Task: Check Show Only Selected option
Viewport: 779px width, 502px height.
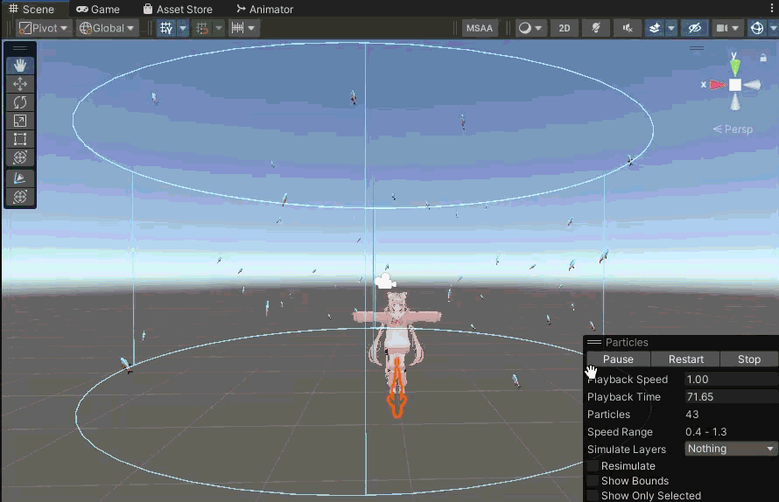Action: [593, 496]
